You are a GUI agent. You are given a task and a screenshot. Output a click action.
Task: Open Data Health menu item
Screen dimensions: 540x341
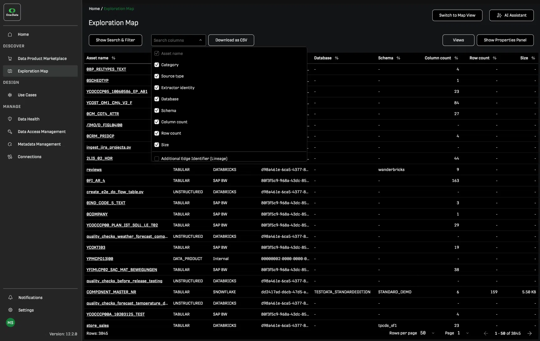(x=40, y=119)
